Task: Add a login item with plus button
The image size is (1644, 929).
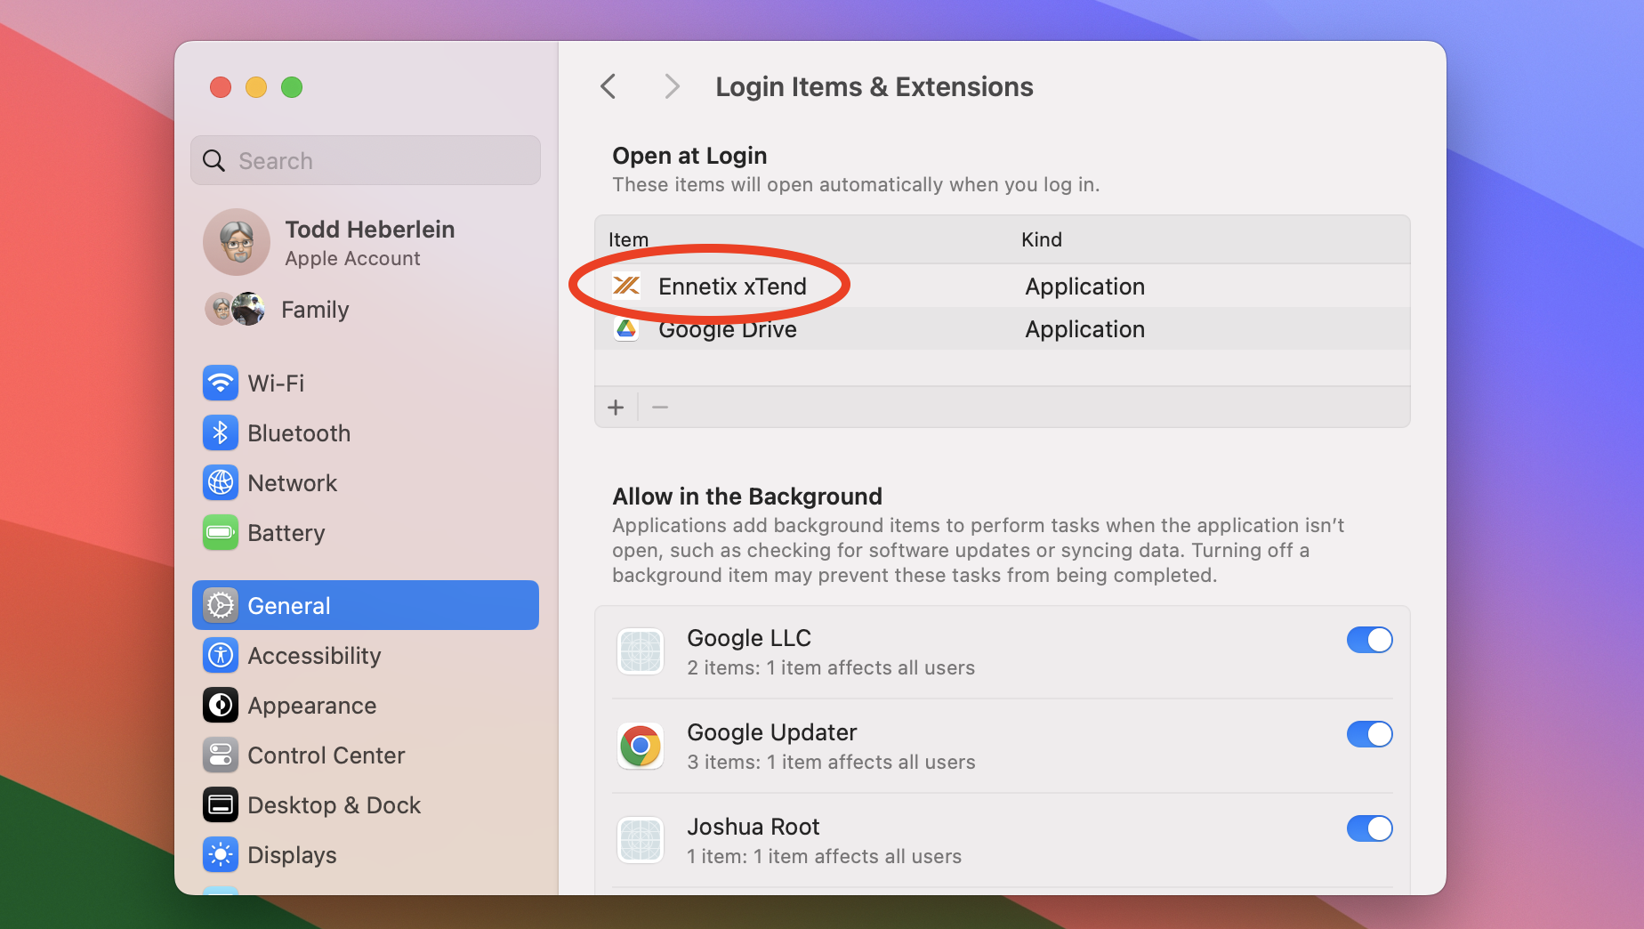Action: coord(616,408)
